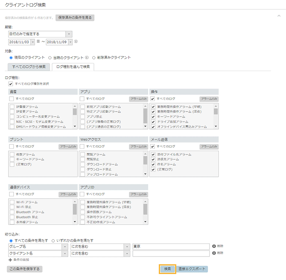The height and width of the screenshot is (280, 286).
Task: Toggle すべてのログ種別を選択 checkbox
Action: 11,84
